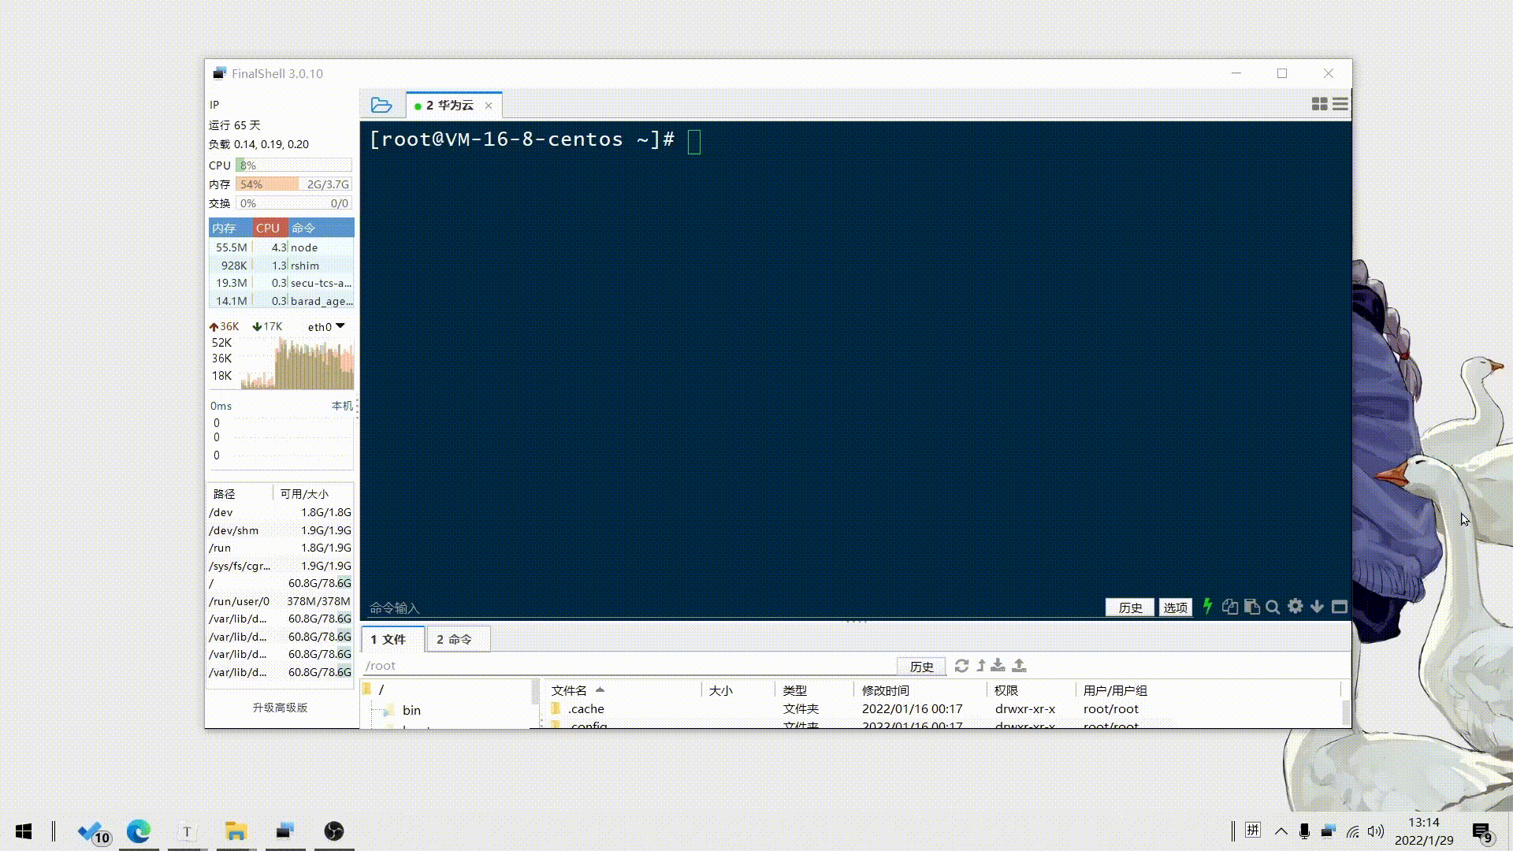
Task: Sort processes by CPU column header
Action: pyautogui.click(x=268, y=228)
